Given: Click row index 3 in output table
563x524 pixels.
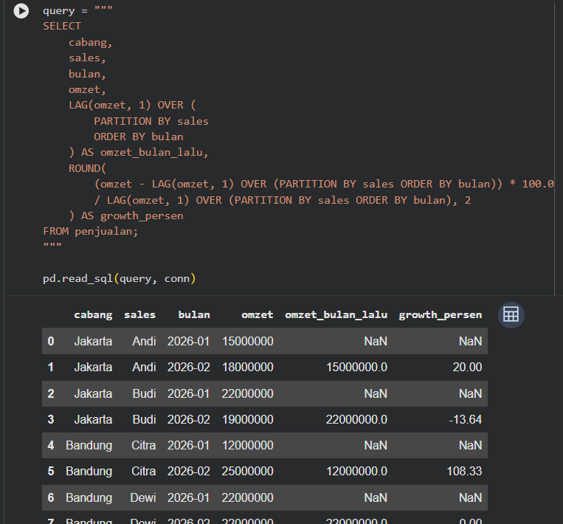Looking at the screenshot, I should (x=51, y=419).
